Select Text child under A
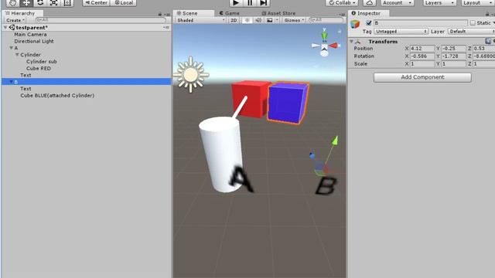The image size is (495, 278). tap(26, 75)
